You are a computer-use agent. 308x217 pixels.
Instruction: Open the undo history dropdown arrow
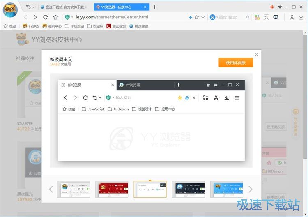(33, 7)
